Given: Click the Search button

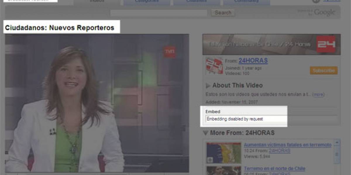Looking at the screenshot, I should click(x=223, y=13).
